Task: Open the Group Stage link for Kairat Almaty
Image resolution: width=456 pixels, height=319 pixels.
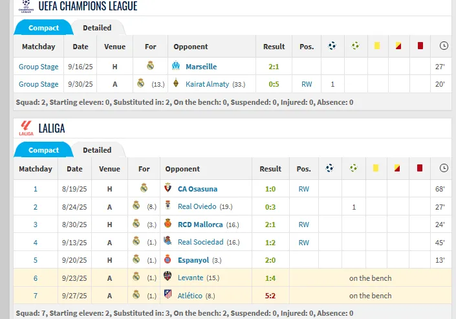Action: pyautogui.click(x=38, y=84)
